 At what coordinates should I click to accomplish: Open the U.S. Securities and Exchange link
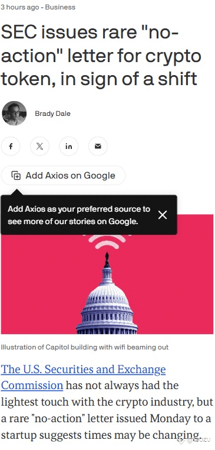click(x=83, y=370)
